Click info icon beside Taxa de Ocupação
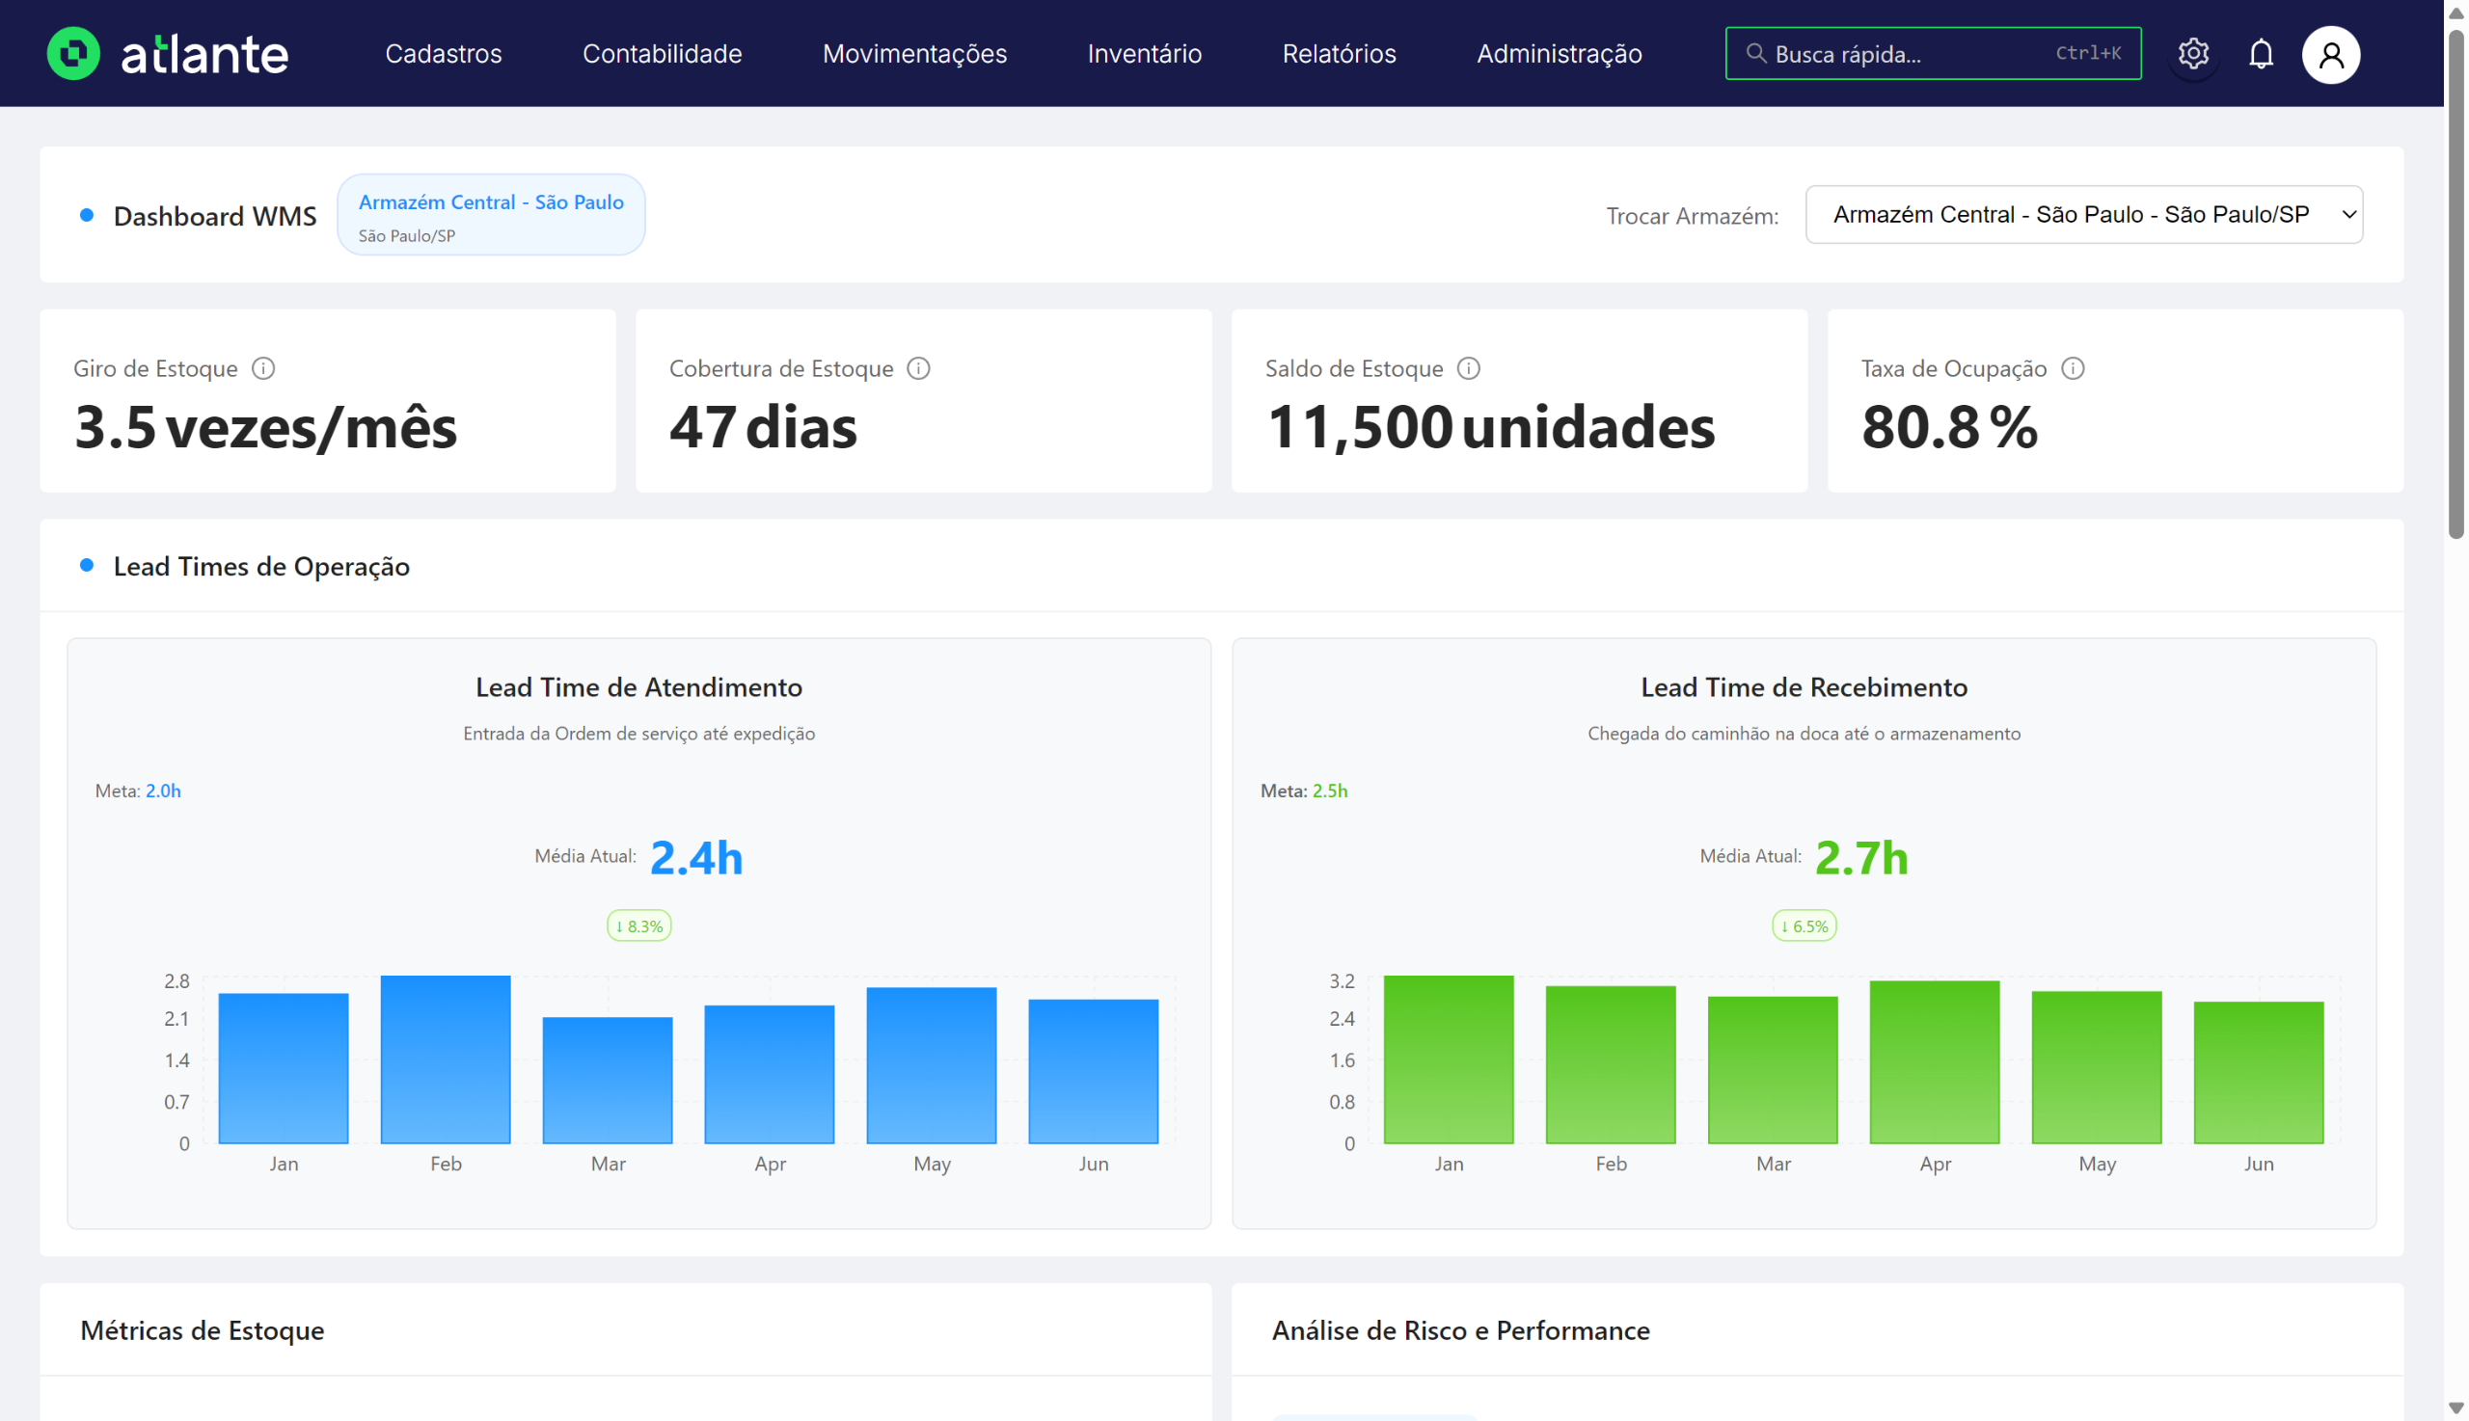The image size is (2469, 1421). click(2072, 368)
